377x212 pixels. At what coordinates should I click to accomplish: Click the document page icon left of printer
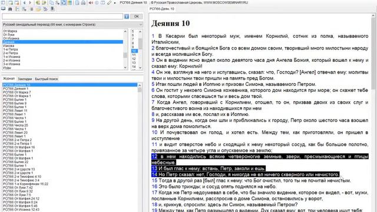click(77, 2)
